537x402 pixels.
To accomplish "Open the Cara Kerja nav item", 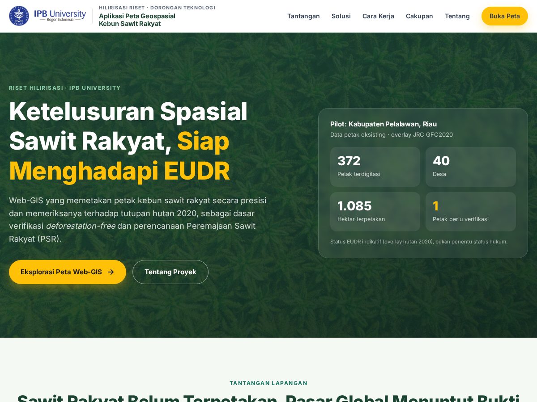I will point(378,16).
